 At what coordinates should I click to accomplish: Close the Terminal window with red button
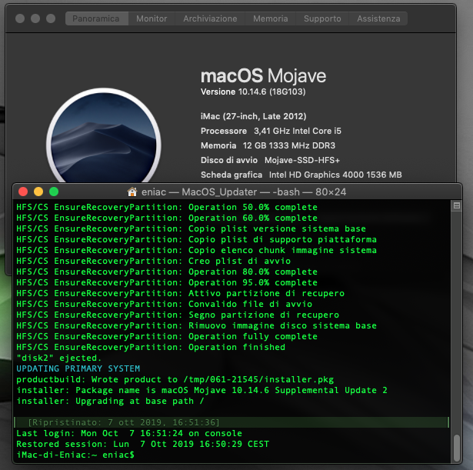pyautogui.click(x=23, y=192)
